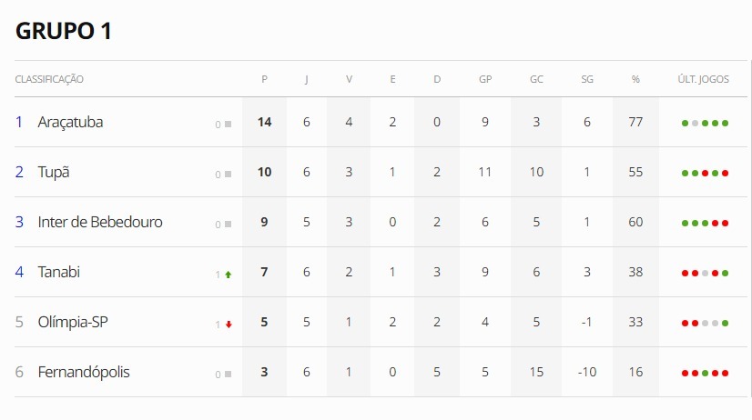Open the Inter de Bebedouro team link
This screenshot has height=420, width=752.
[x=100, y=222]
